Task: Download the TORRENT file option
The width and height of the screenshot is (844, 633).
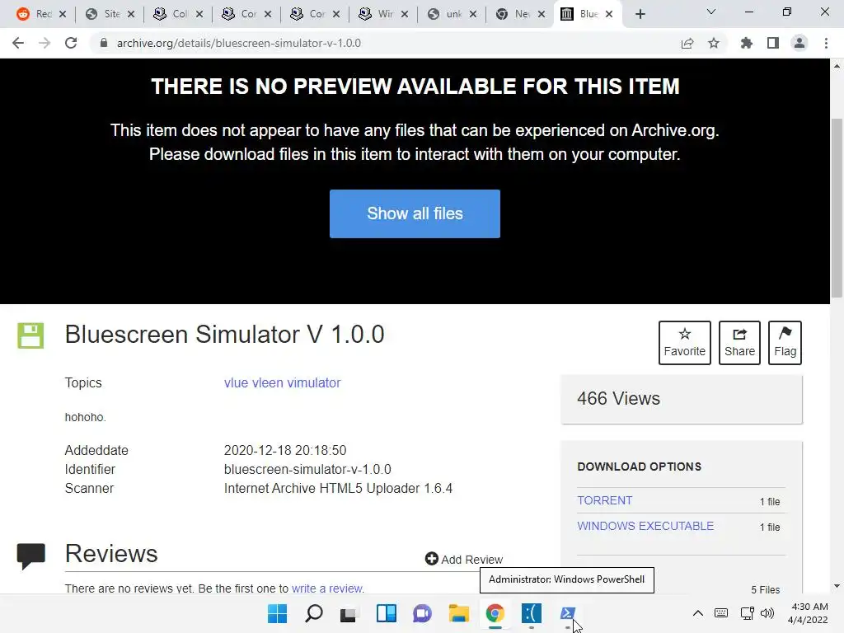Action: (604, 500)
